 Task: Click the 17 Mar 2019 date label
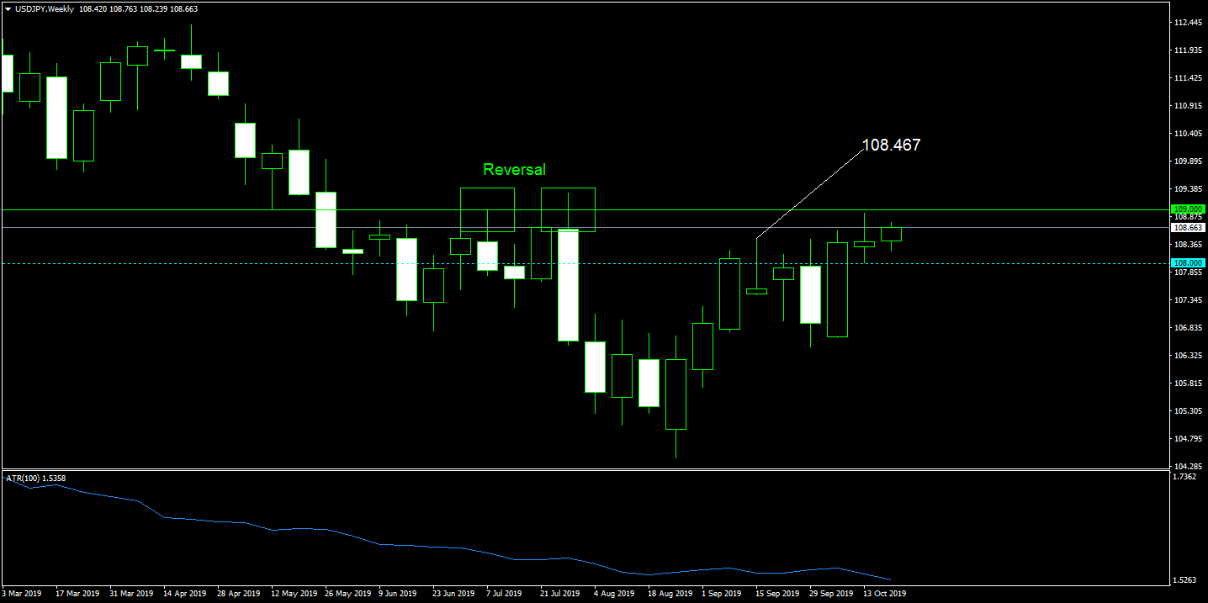tap(77, 594)
